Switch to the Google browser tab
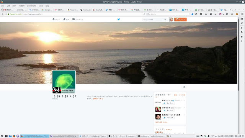 47,10
